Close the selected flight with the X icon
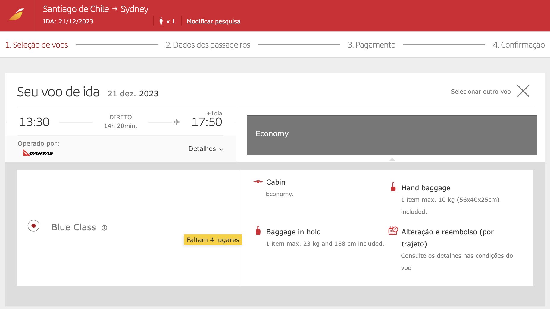The width and height of the screenshot is (550, 309). [x=523, y=91]
